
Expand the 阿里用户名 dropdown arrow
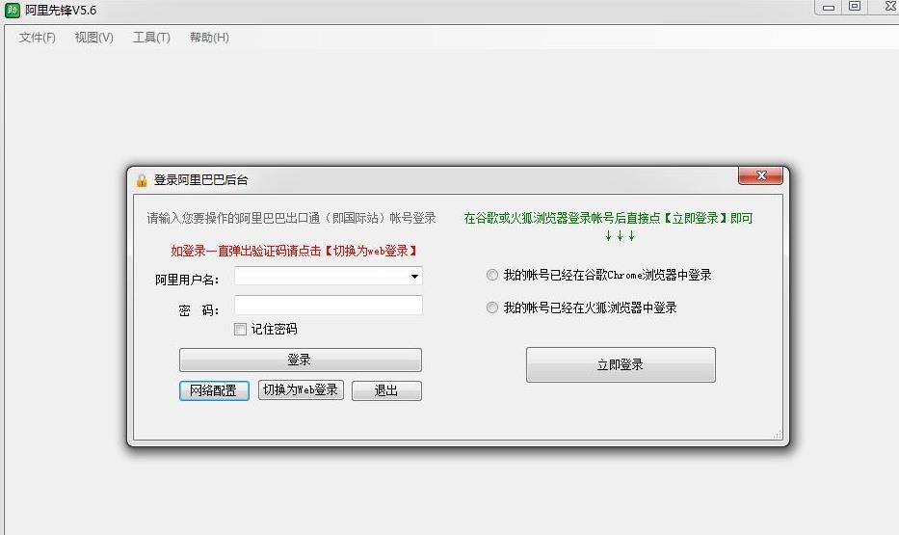(414, 278)
